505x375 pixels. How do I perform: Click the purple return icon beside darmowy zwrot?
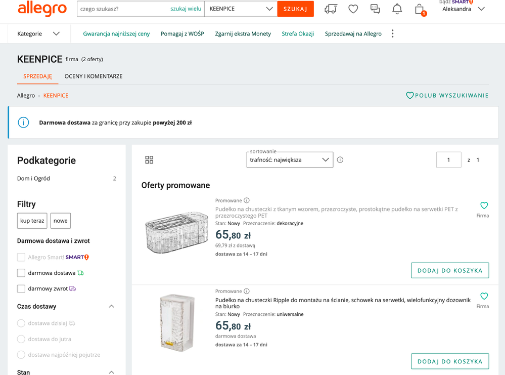[x=73, y=288]
